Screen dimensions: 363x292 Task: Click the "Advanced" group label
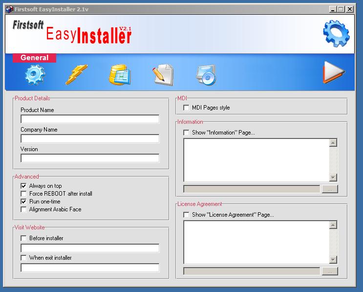coord(26,177)
